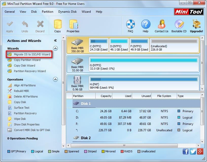207x162 pixels.
Task: Click the Copy disk toolbar icon
Action: [58, 24]
